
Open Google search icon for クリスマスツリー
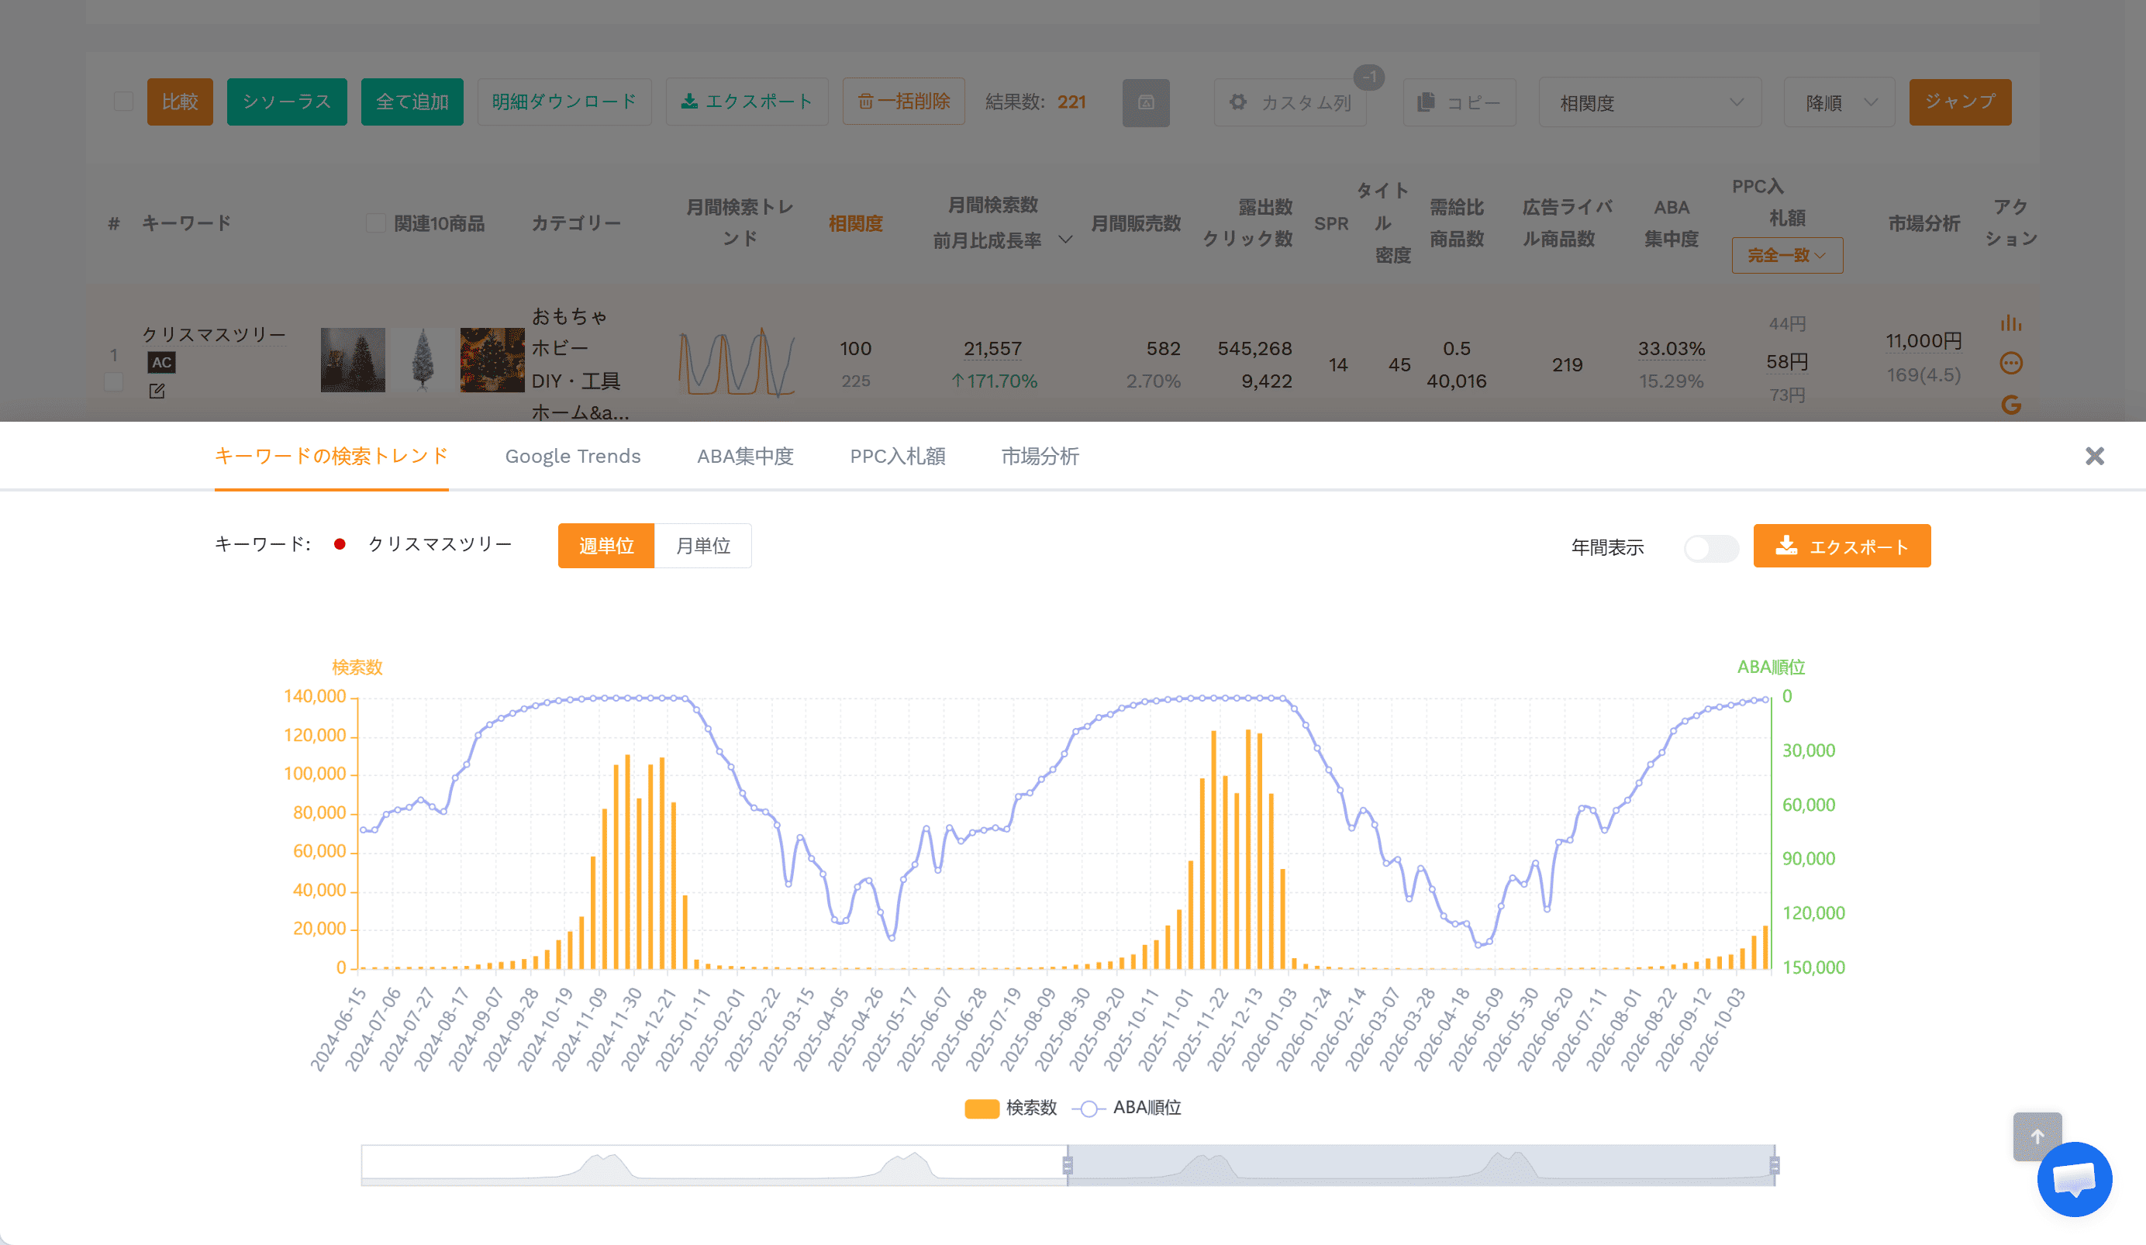tap(2010, 405)
